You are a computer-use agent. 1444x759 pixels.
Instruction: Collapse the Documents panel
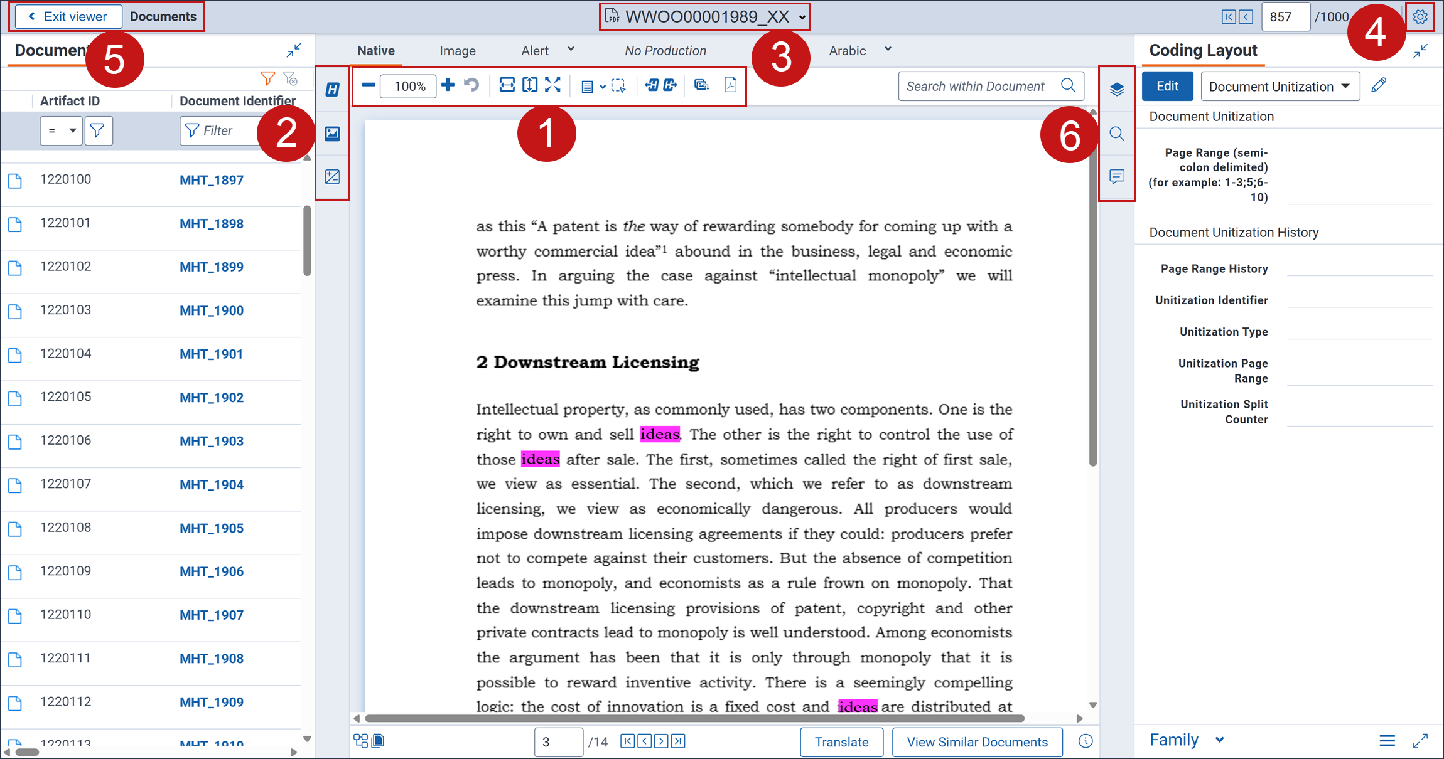pos(294,50)
